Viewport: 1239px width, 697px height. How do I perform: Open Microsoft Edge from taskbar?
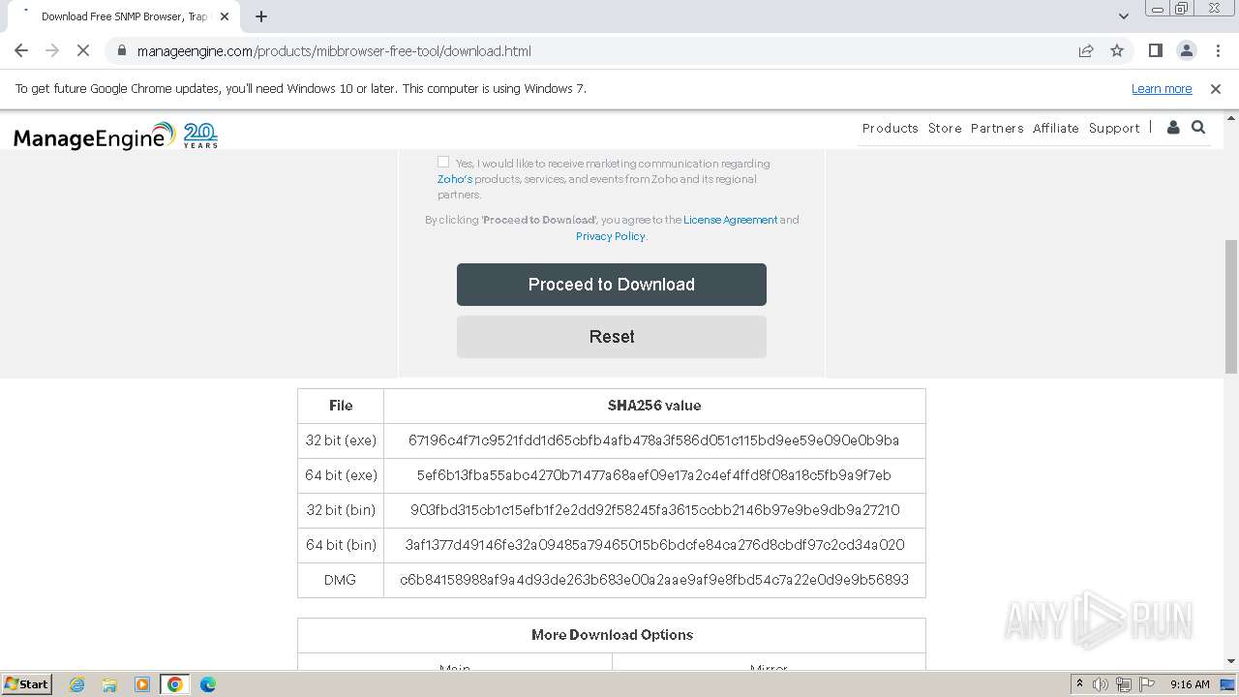tap(208, 684)
